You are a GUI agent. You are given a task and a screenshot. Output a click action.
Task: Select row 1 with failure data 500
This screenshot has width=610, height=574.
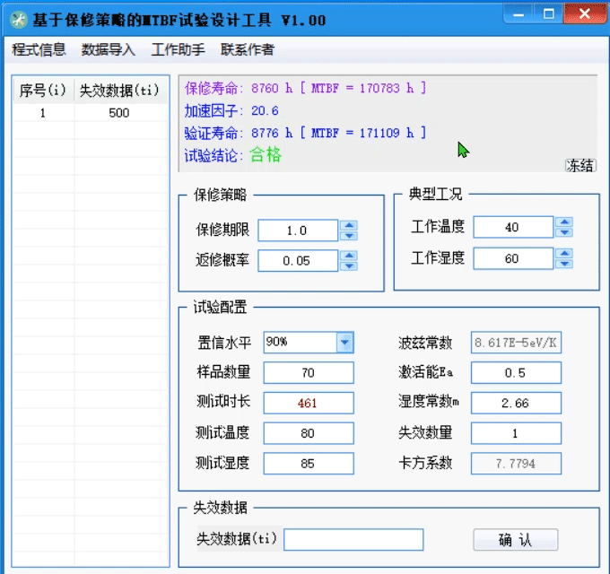[90, 113]
